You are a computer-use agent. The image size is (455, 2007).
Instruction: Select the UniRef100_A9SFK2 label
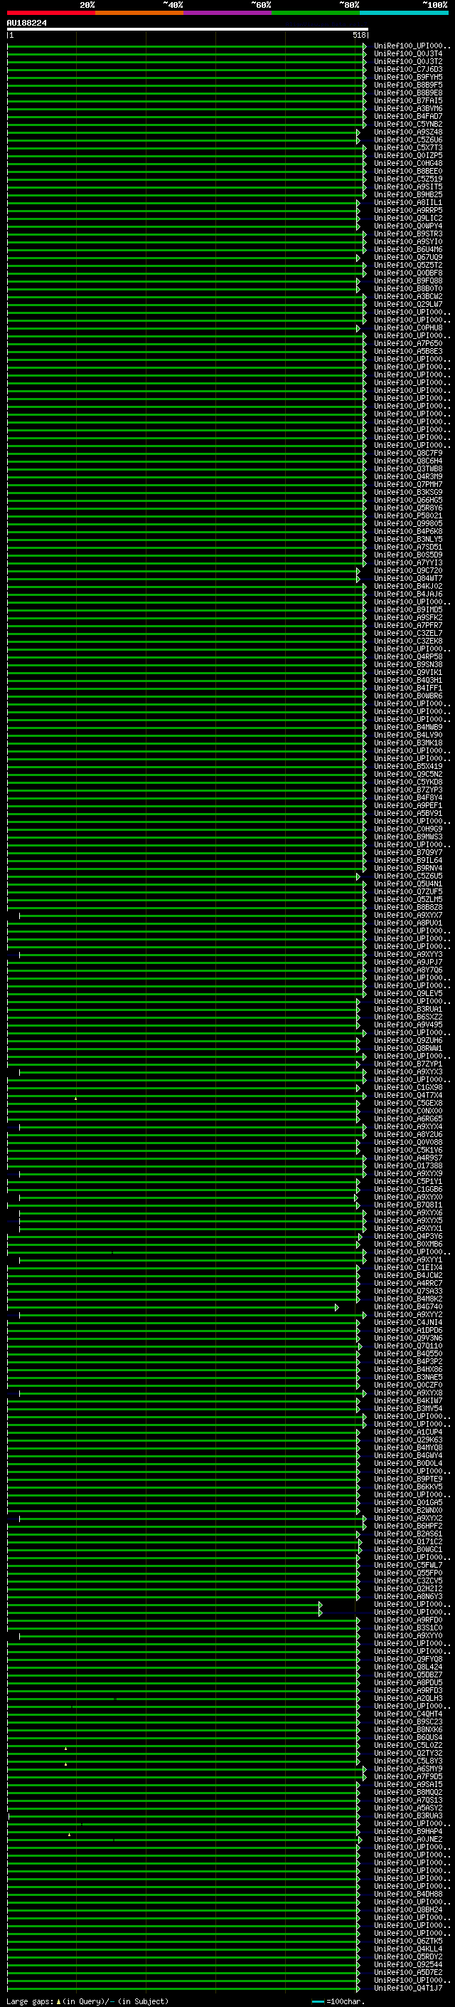(408, 618)
